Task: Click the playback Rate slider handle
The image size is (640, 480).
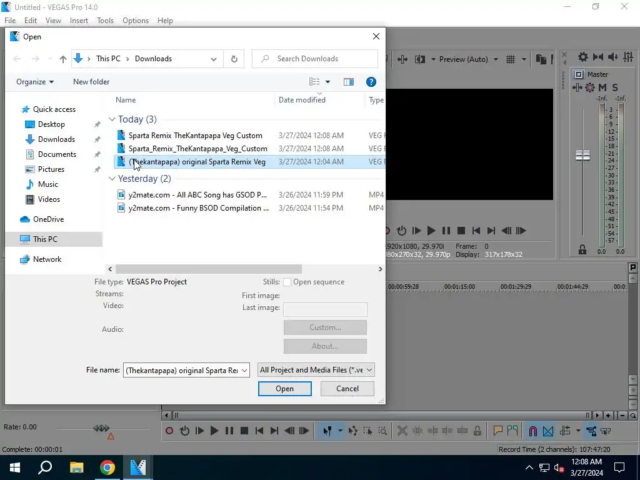Action: (x=101, y=428)
